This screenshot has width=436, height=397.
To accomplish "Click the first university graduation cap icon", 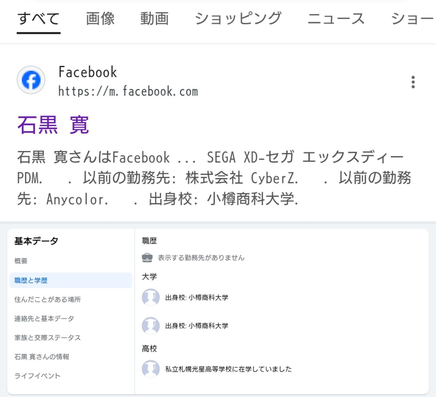I will pos(151,297).
